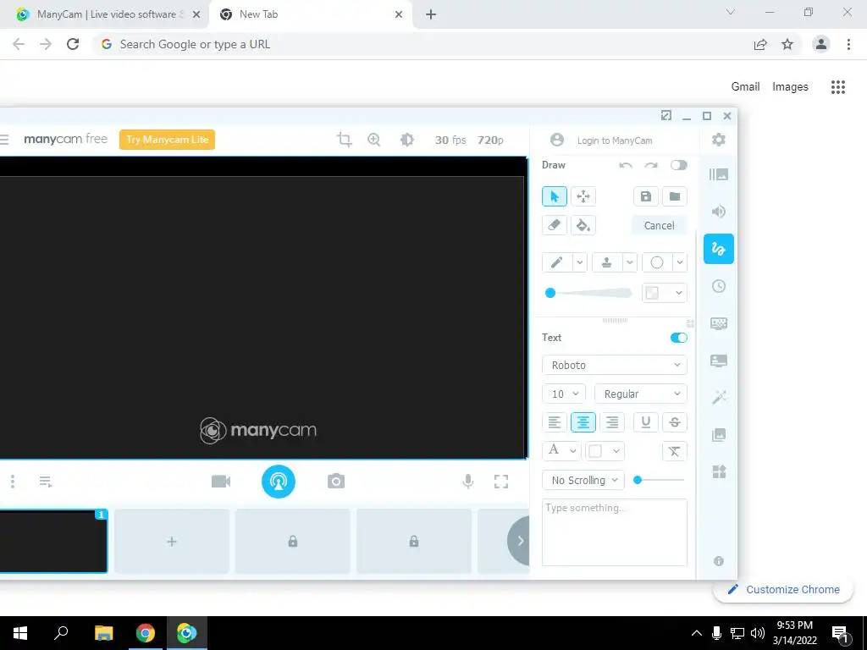This screenshot has height=650, width=867.
Task: Open Chrome three-dot menu
Action: [x=848, y=44]
